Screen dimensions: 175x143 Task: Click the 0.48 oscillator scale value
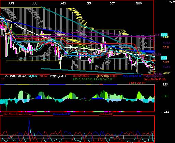[x=165, y=96]
